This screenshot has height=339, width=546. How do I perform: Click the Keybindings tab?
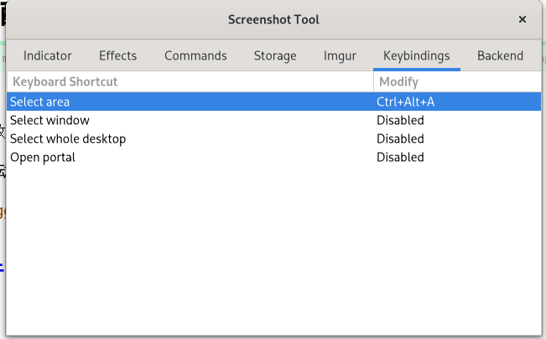(417, 55)
